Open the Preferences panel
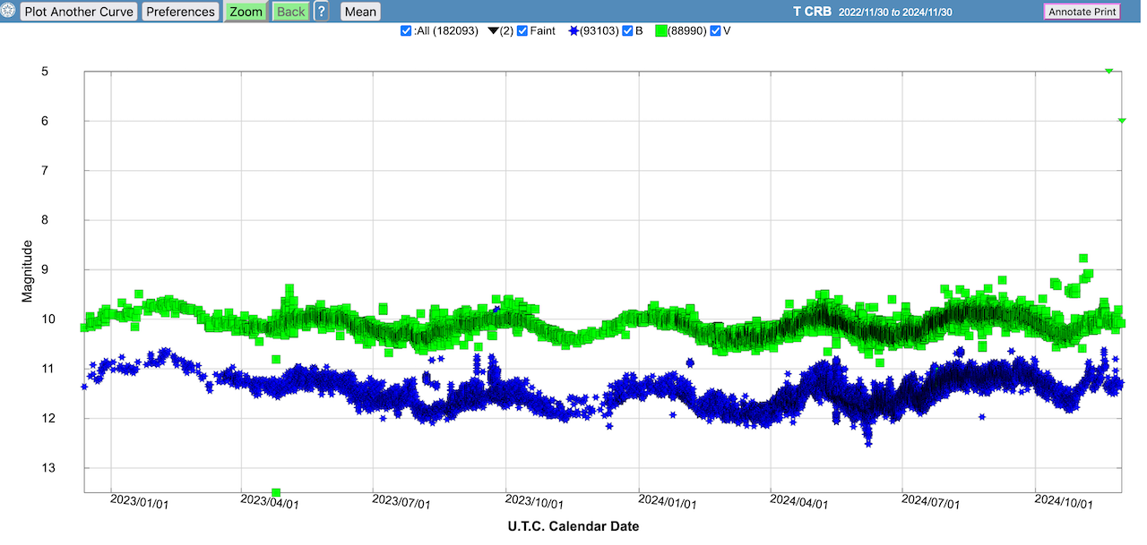This screenshot has height=545, width=1147. pos(180,12)
